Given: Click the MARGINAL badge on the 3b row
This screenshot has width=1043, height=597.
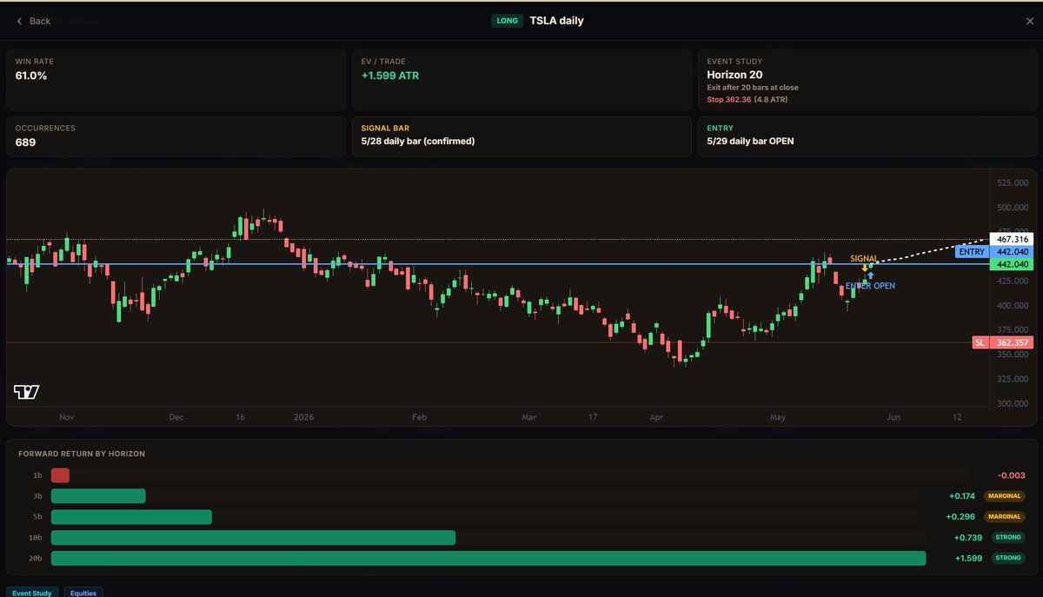Looking at the screenshot, I should [x=1004, y=496].
